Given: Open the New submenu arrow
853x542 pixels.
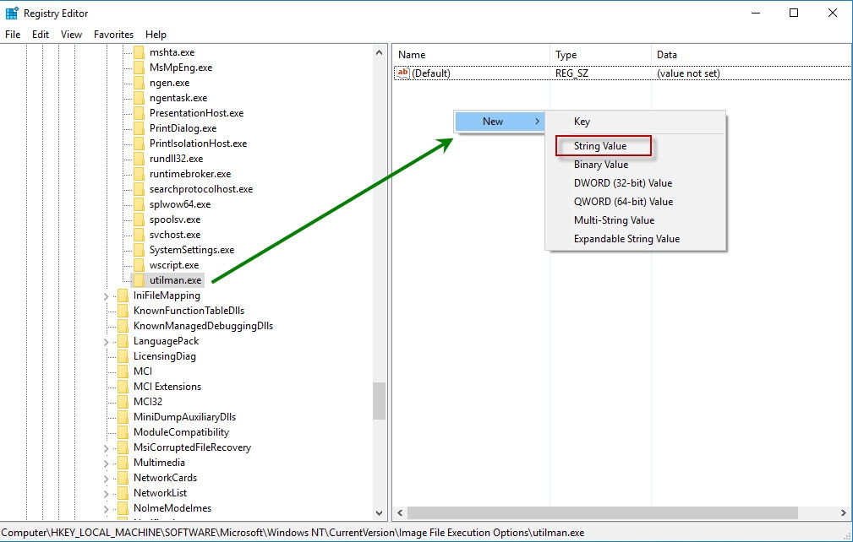Looking at the screenshot, I should pyautogui.click(x=536, y=121).
